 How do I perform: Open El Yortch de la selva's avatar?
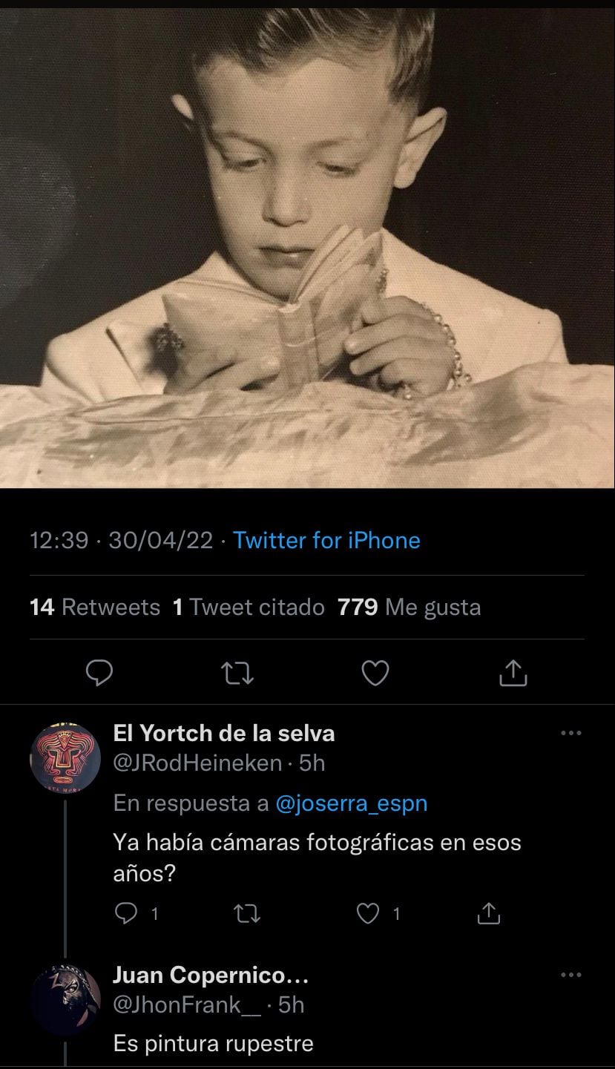coord(65,757)
